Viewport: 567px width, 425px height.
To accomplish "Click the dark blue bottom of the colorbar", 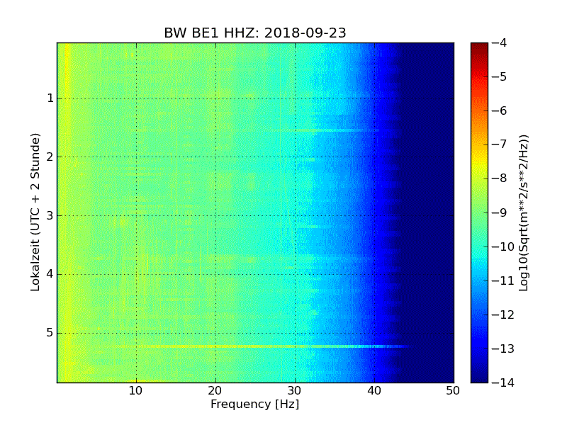I will point(480,368).
